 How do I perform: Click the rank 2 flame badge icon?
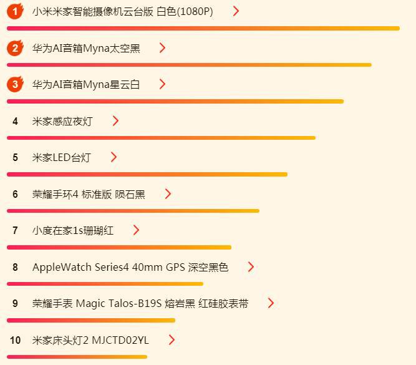pos(15,47)
